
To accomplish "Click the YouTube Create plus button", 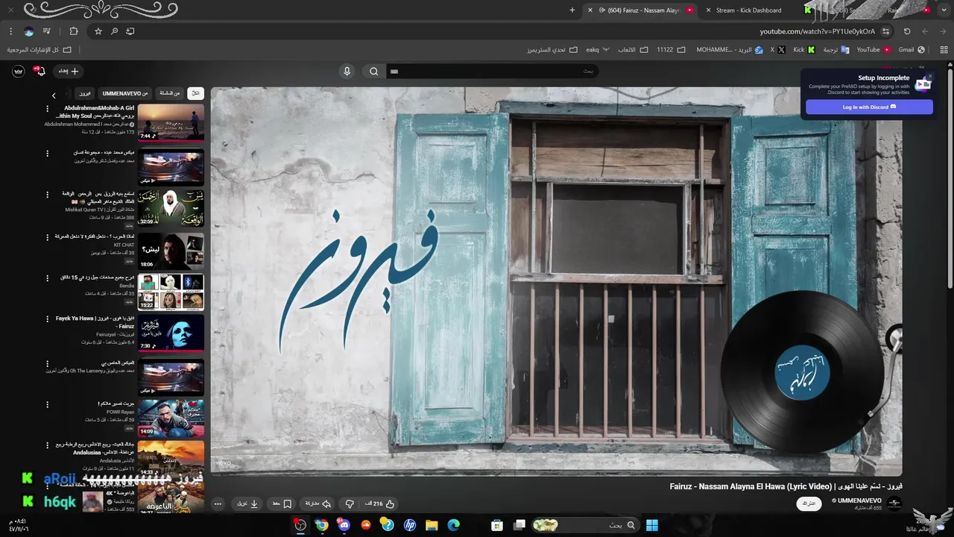I will 69,71.
